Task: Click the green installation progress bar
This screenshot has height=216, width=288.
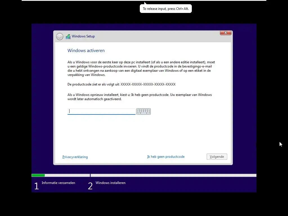Action: click(x=38, y=175)
